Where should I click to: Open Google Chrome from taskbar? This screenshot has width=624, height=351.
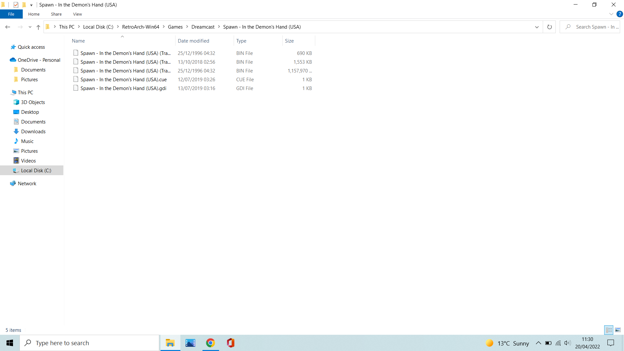point(211,343)
